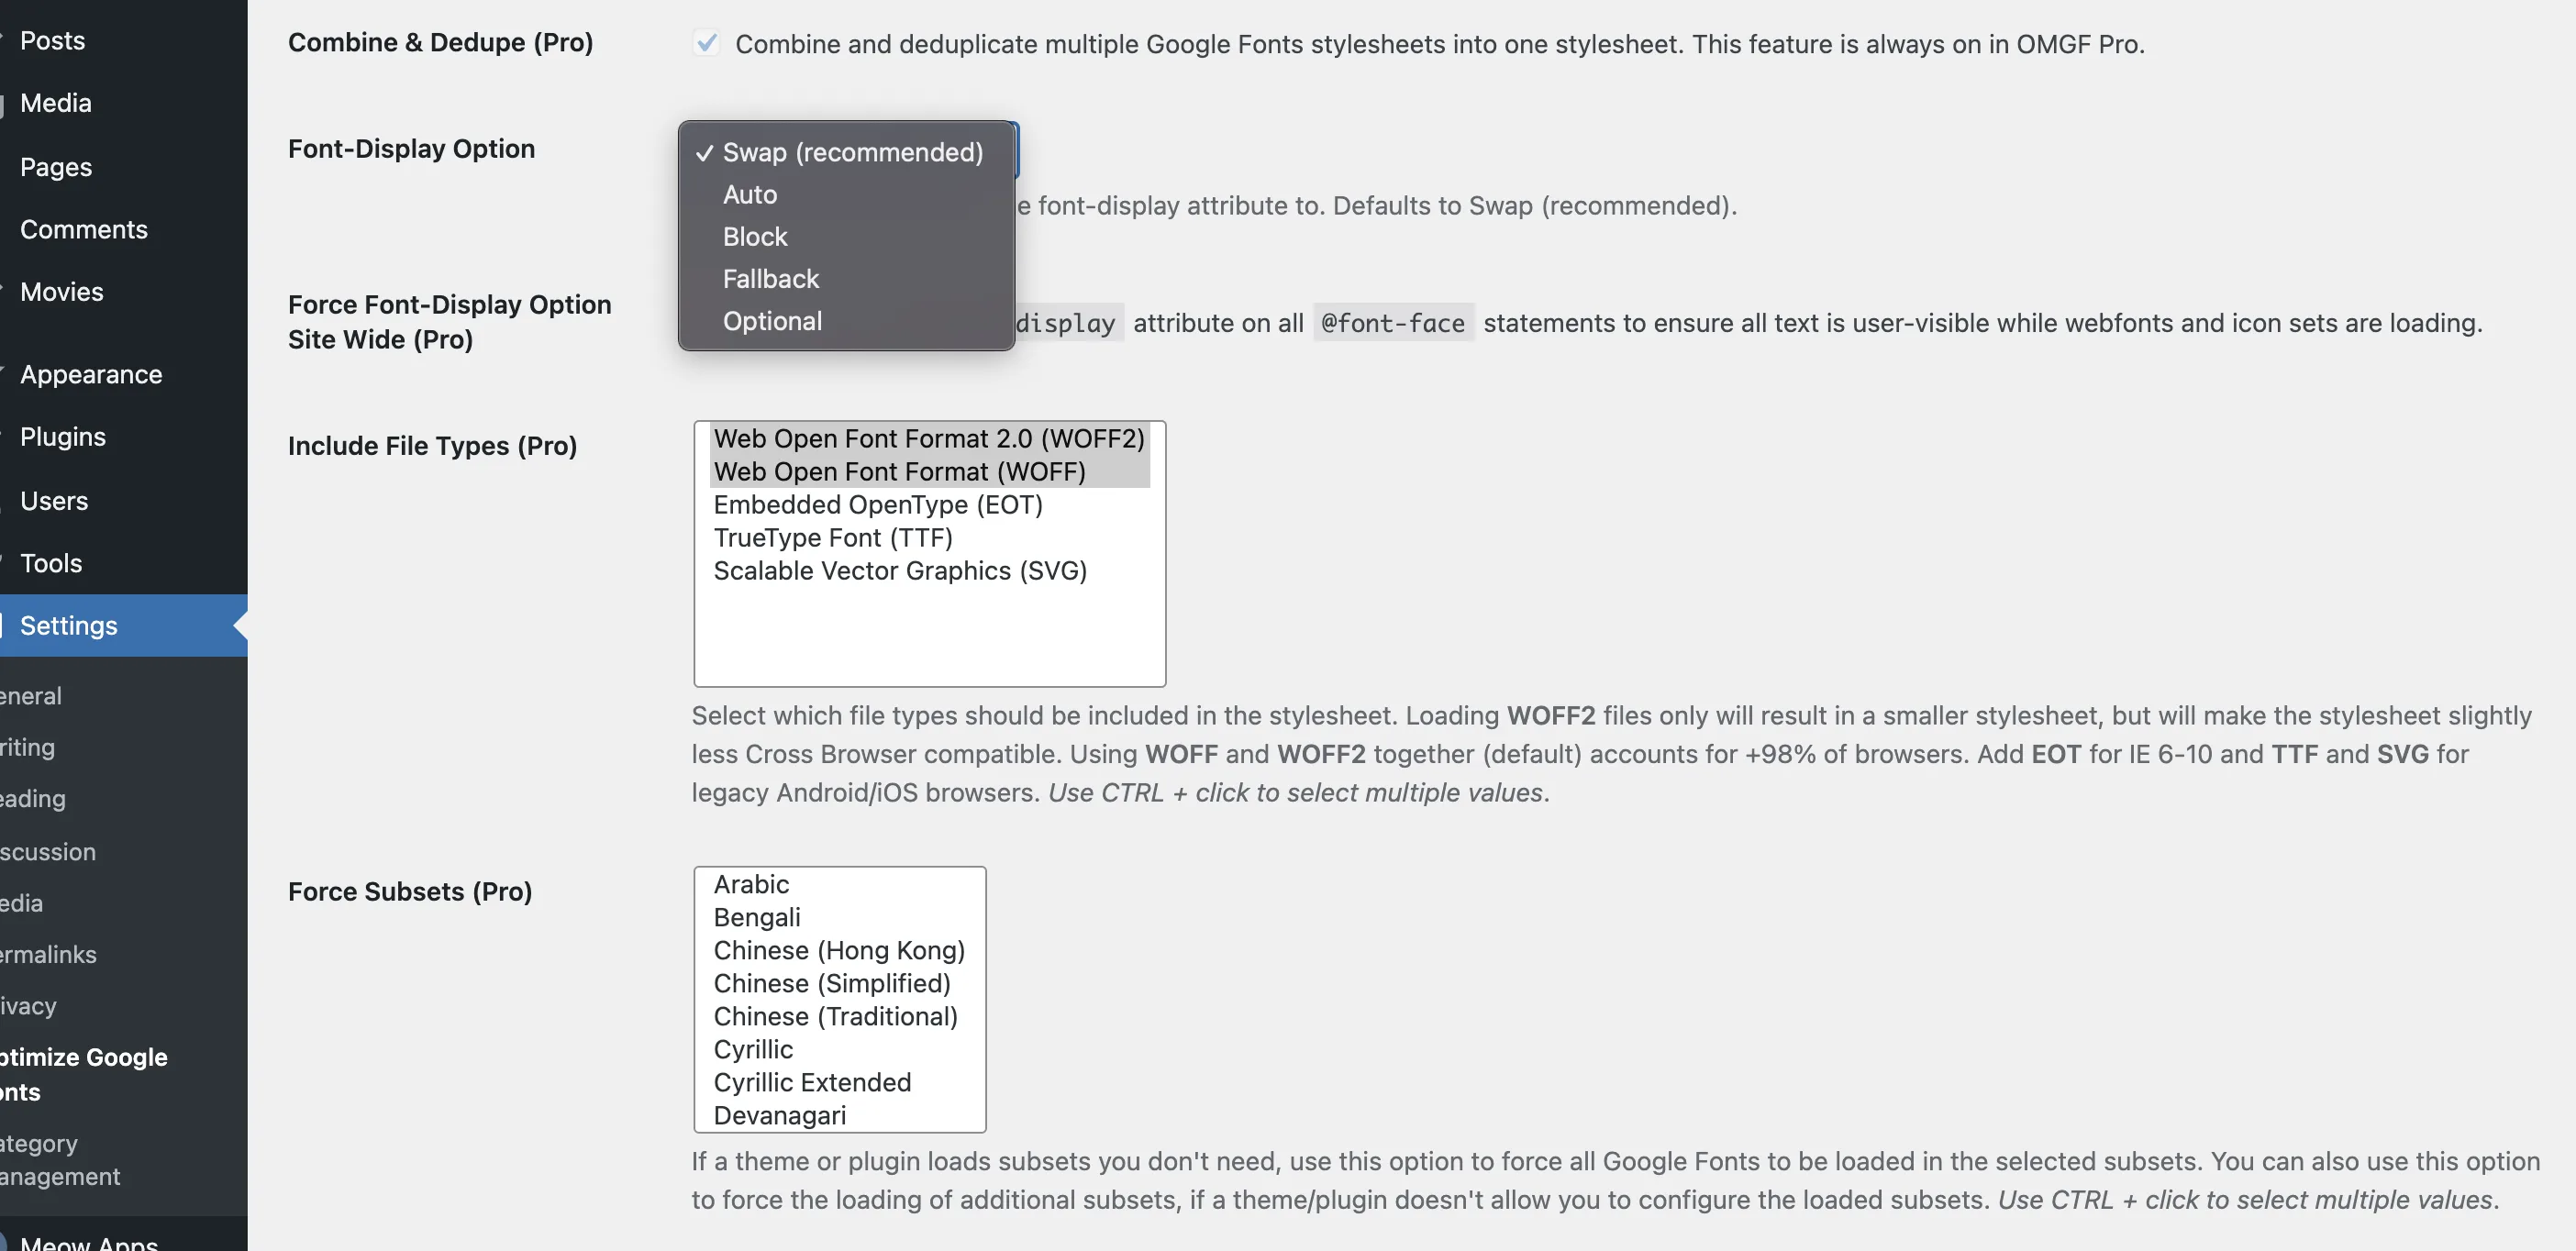The width and height of the screenshot is (2576, 1251).
Task: Select the Fallback font-display option
Action: [x=770, y=278]
